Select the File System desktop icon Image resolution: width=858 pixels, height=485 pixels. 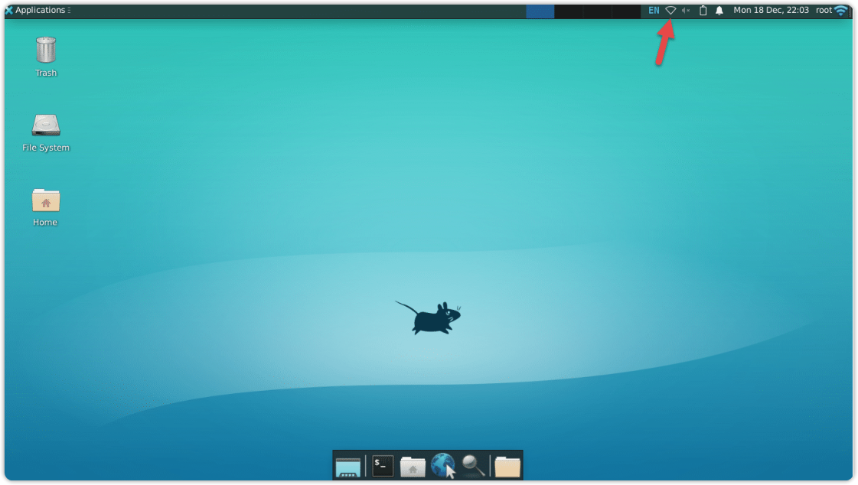pyautogui.click(x=46, y=133)
